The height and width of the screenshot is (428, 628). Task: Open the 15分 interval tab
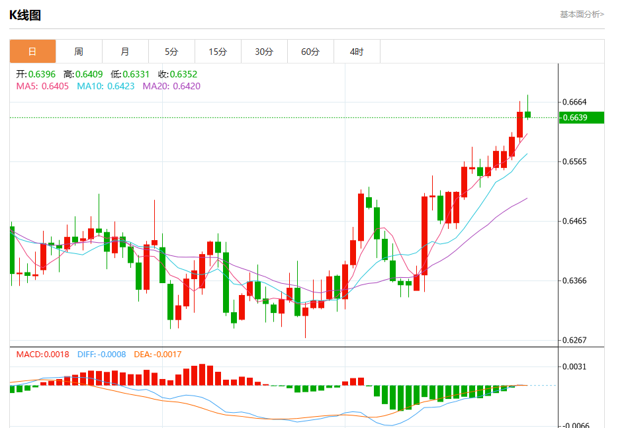click(218, 51)
